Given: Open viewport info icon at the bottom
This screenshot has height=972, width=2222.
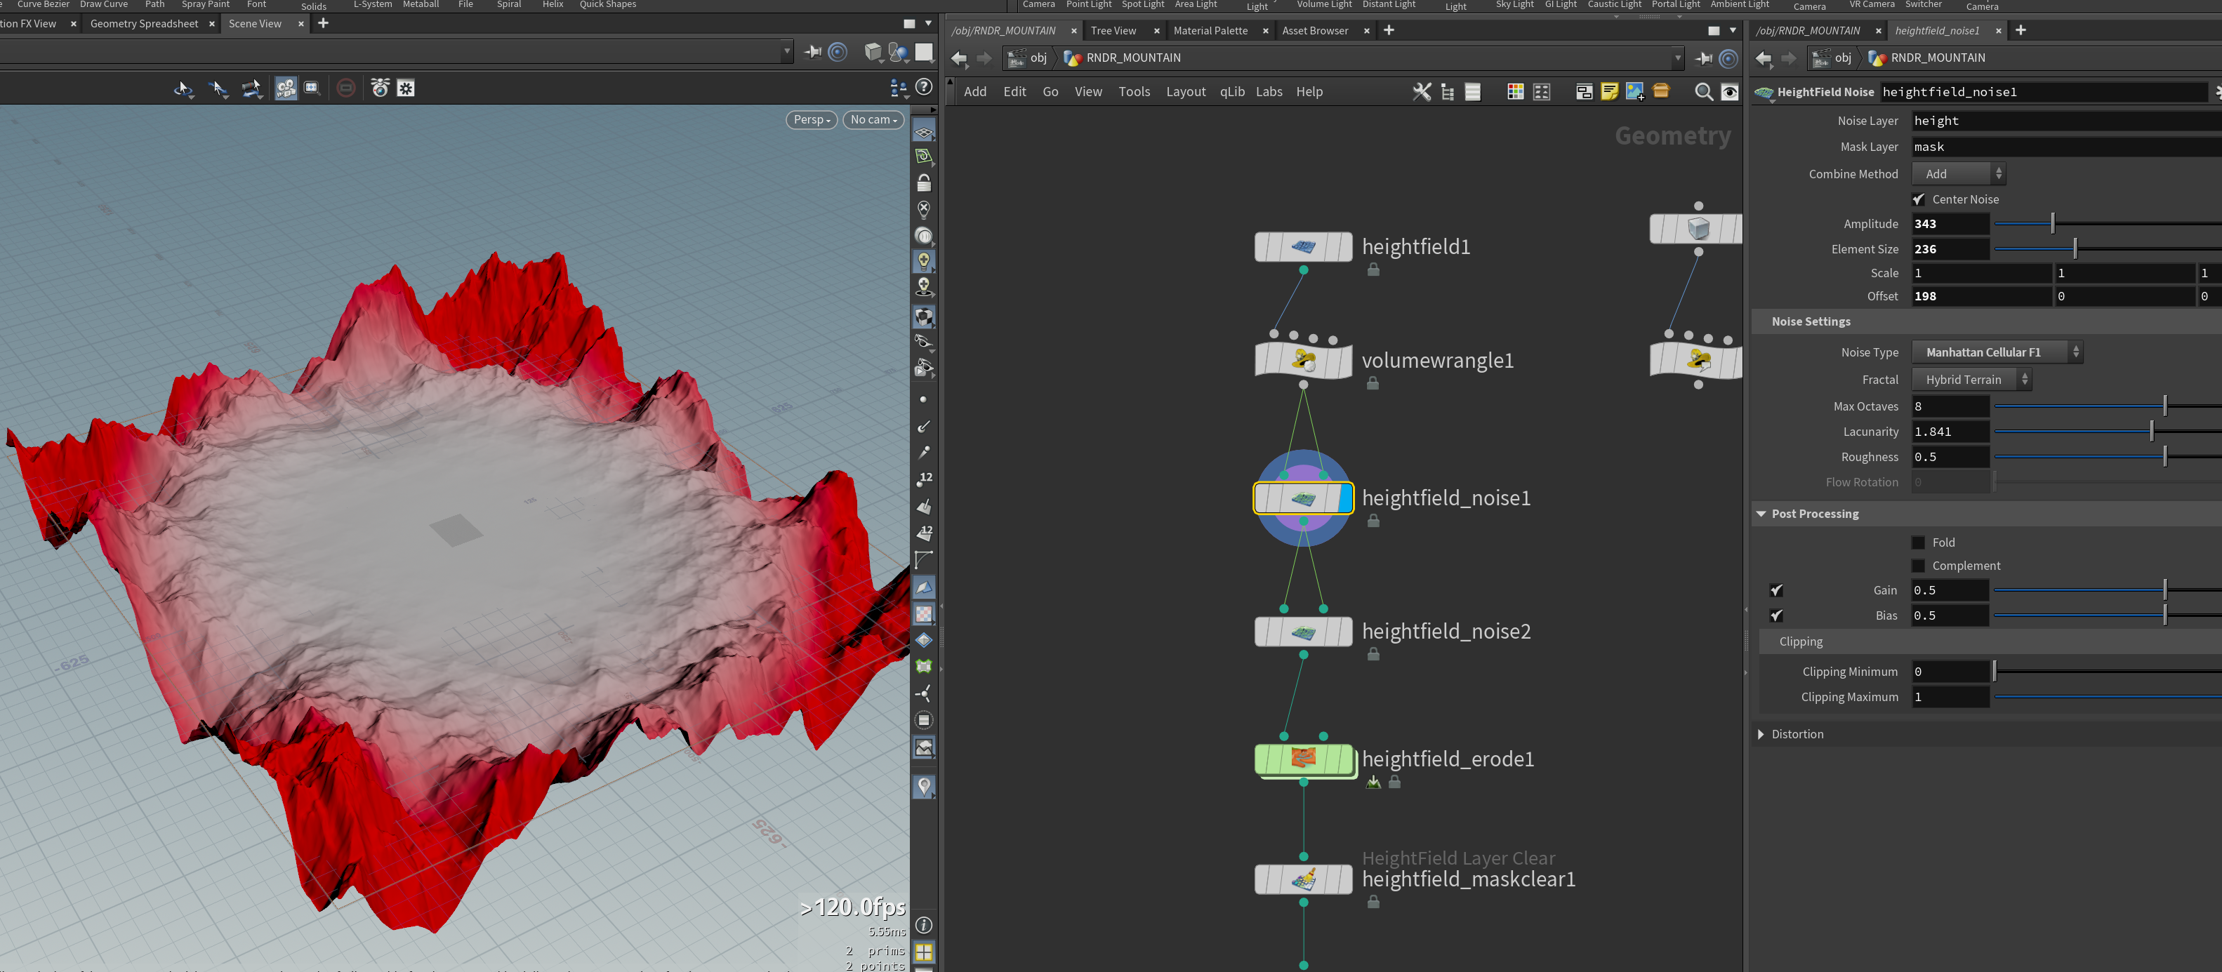Looking at the screenshot, I should point(924,926).
